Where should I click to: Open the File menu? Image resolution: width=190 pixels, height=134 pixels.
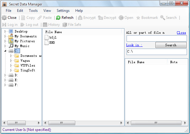8,11
